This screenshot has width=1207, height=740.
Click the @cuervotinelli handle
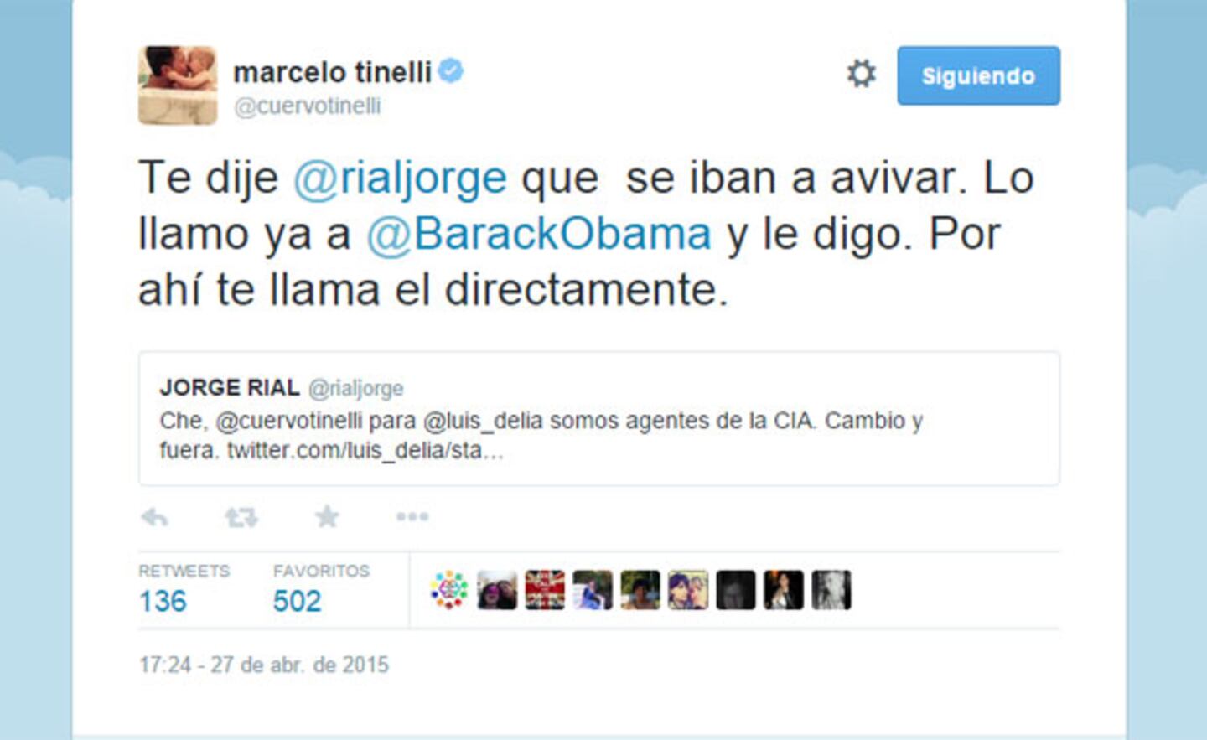307,106
